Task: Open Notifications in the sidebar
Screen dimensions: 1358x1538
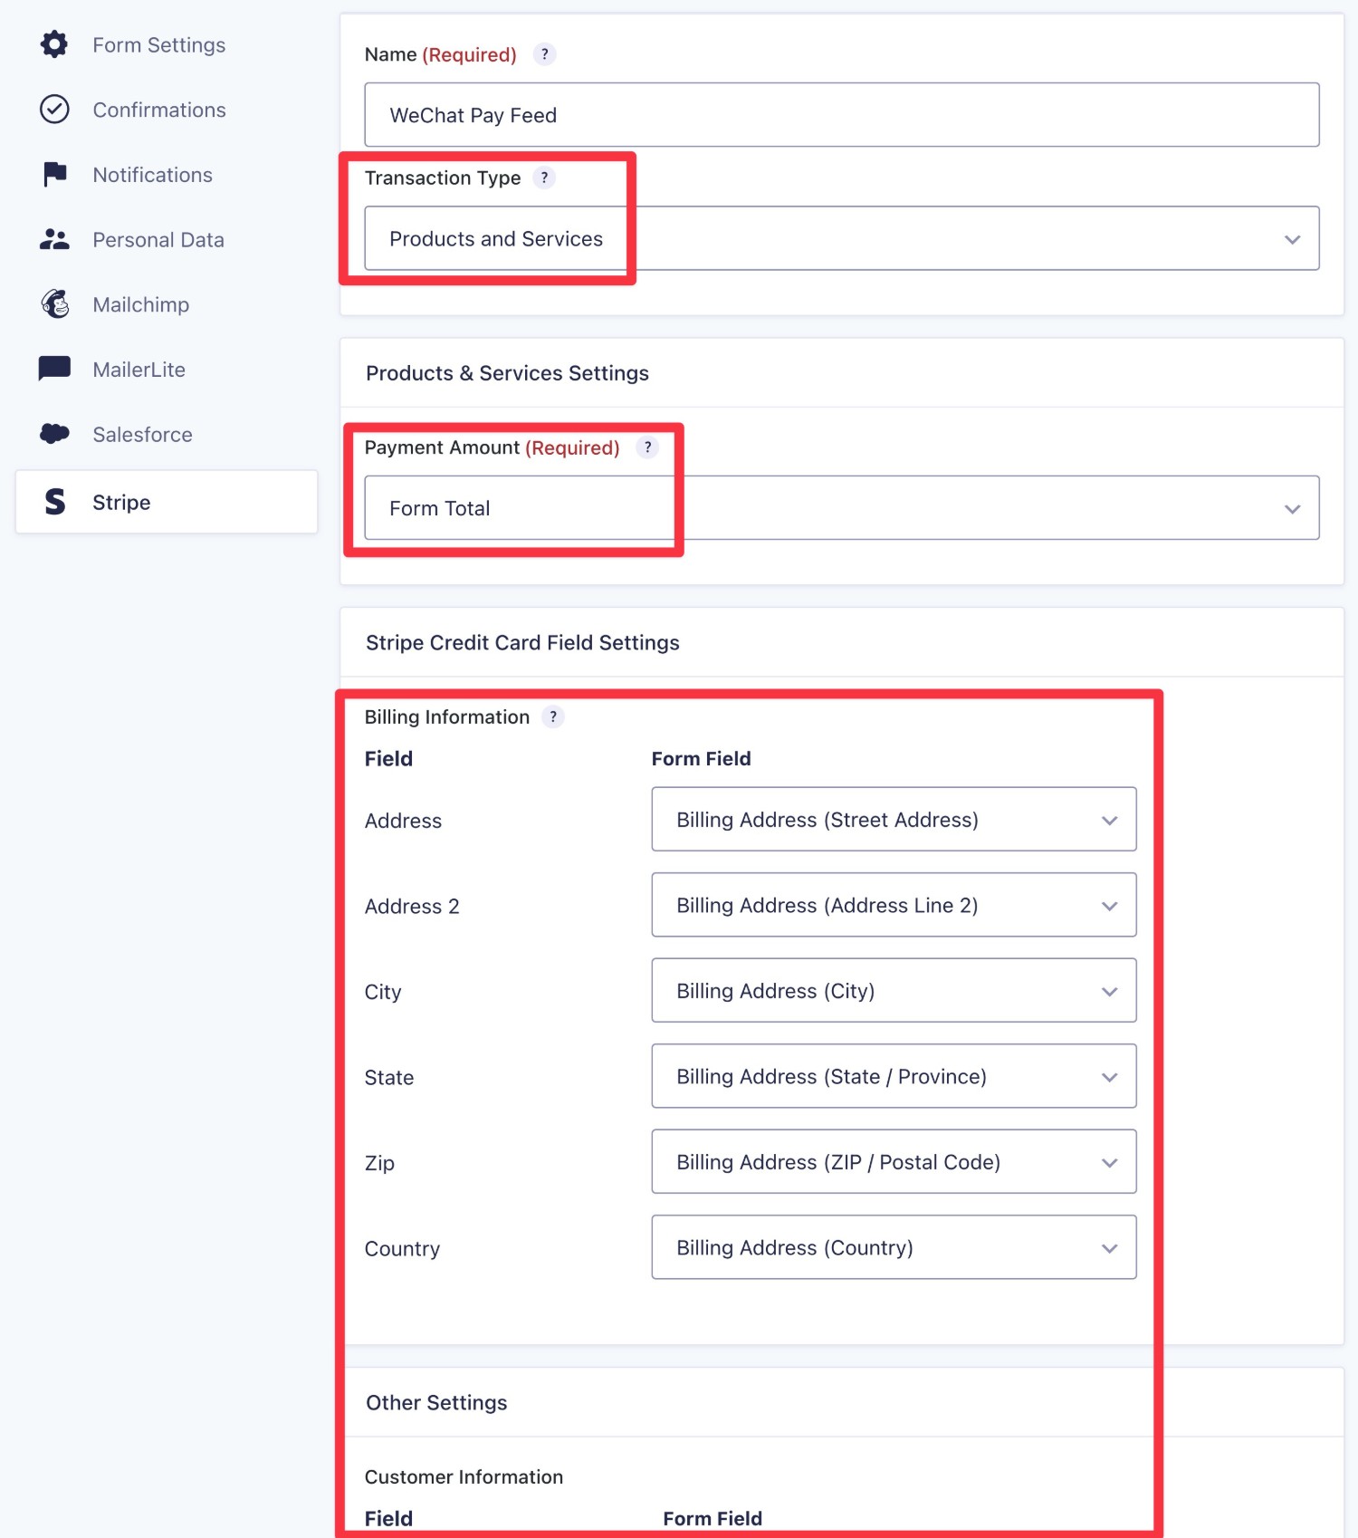Action: (152, 175)
